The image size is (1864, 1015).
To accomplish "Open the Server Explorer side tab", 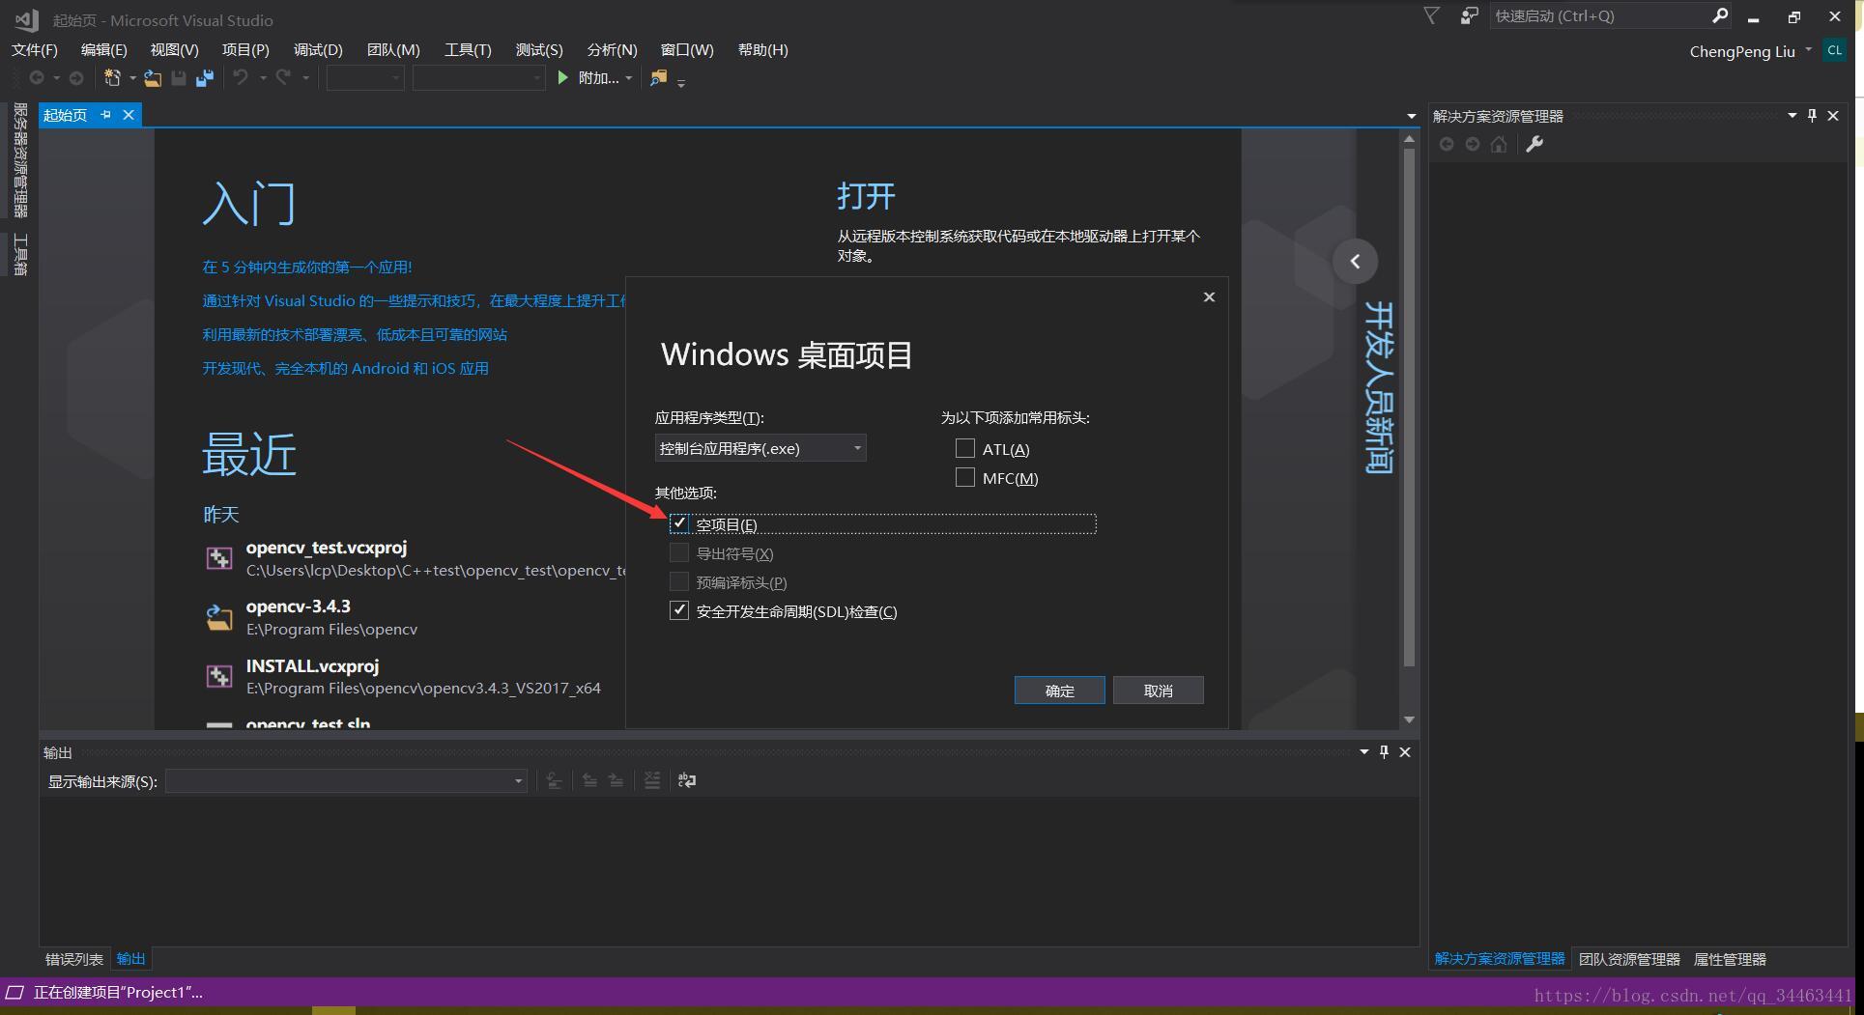I will [19, 160].
